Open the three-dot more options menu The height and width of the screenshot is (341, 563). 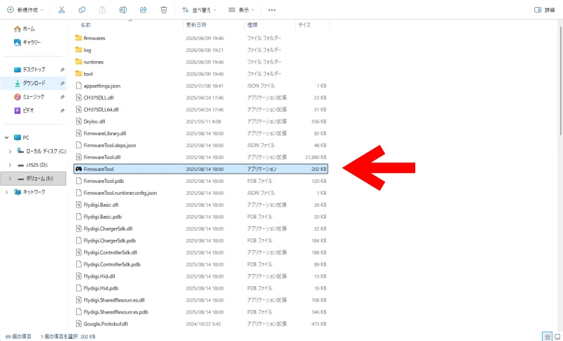[272, 10]
